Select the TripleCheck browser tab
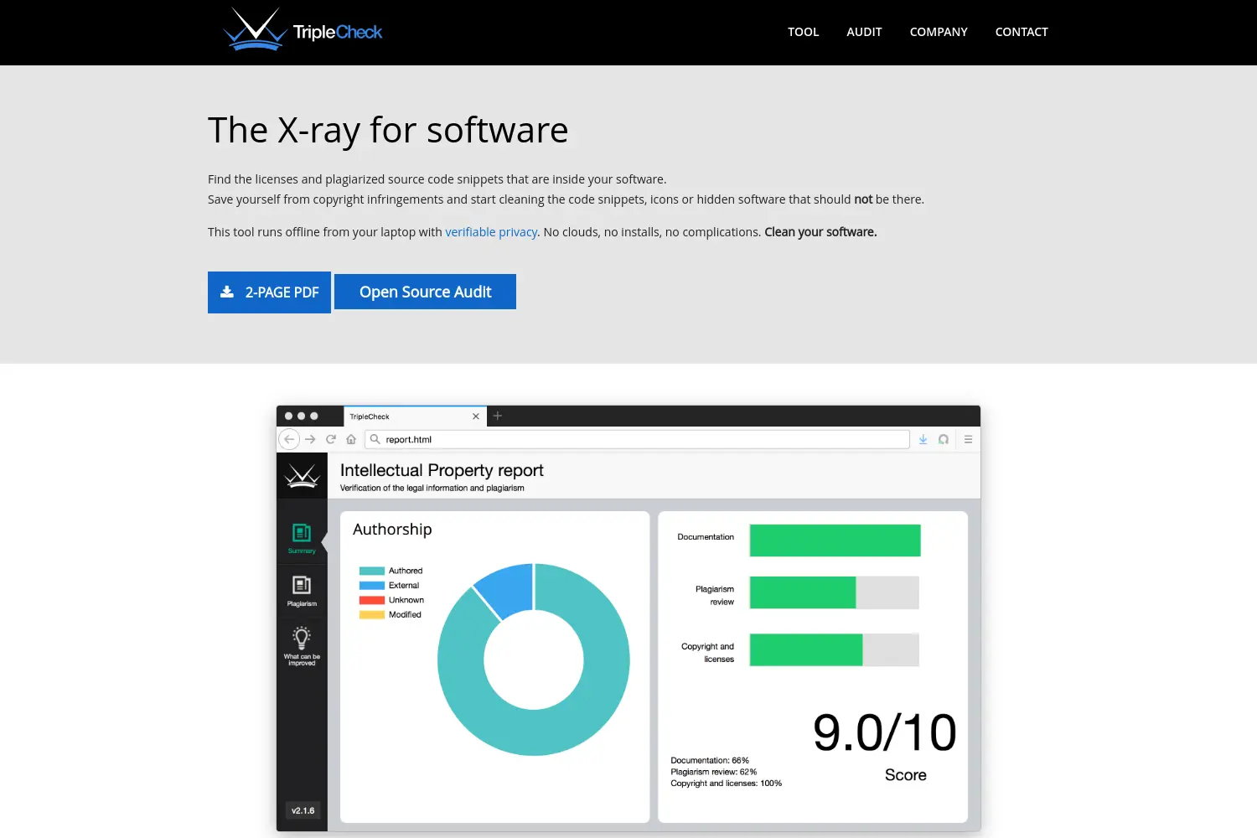This screenshot has height=838, width=1257. click(415, 416)
